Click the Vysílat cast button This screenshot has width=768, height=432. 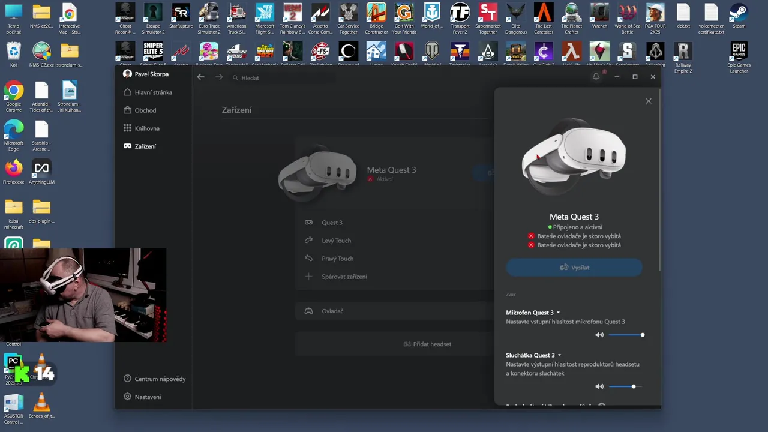(574, 268)
